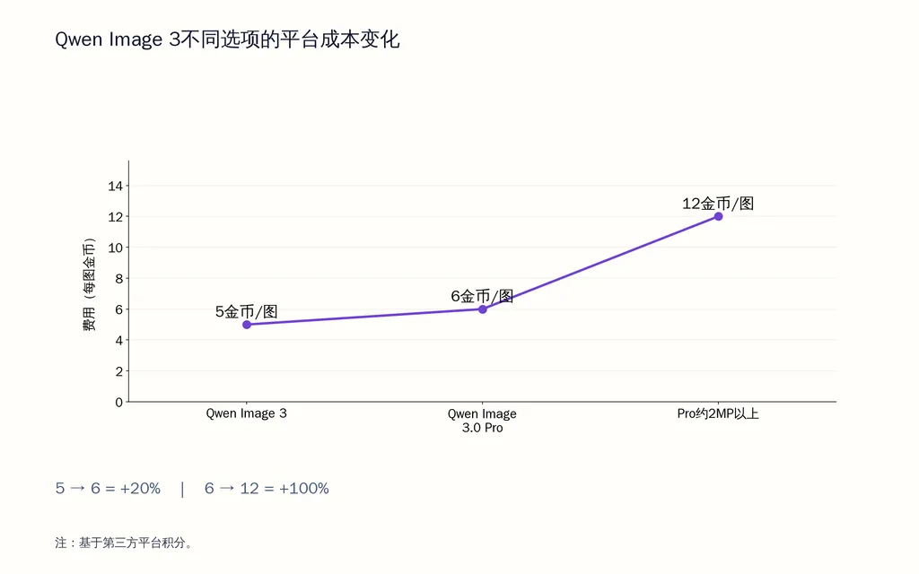Select the data point above 'Pro约2MP以上'

click(x=719, y=217)
